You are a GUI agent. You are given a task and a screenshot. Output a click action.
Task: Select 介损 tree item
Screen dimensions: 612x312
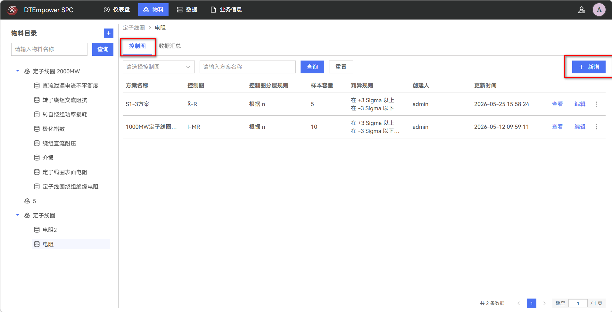click(48, 158)
